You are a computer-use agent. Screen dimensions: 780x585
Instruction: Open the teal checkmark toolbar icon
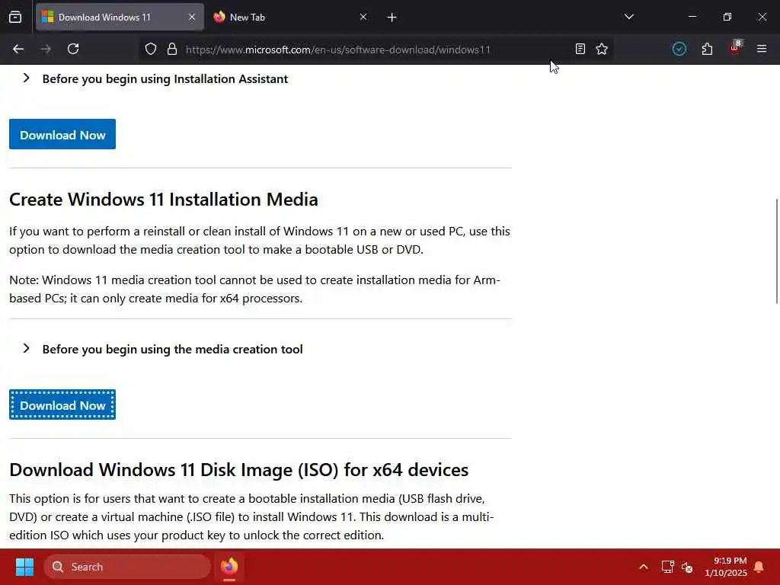pos(679,50)
